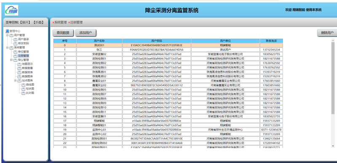Click the icon beside 地图显示
The height and width of the screenshot is (163, 337).
(x=19, y=64)
